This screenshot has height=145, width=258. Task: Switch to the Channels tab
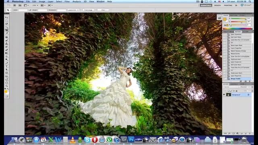point(234,84)
